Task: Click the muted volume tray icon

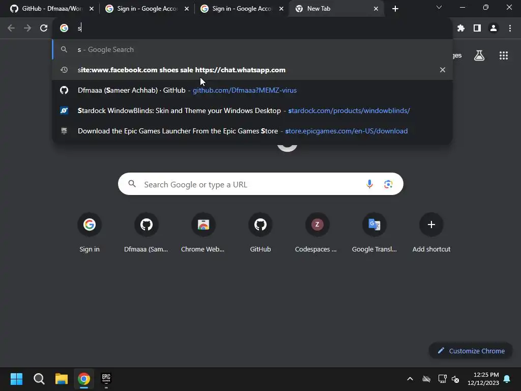Action: (x=455, y=379)
